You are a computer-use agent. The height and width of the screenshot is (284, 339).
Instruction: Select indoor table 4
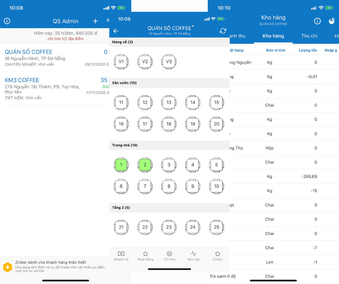193,165
